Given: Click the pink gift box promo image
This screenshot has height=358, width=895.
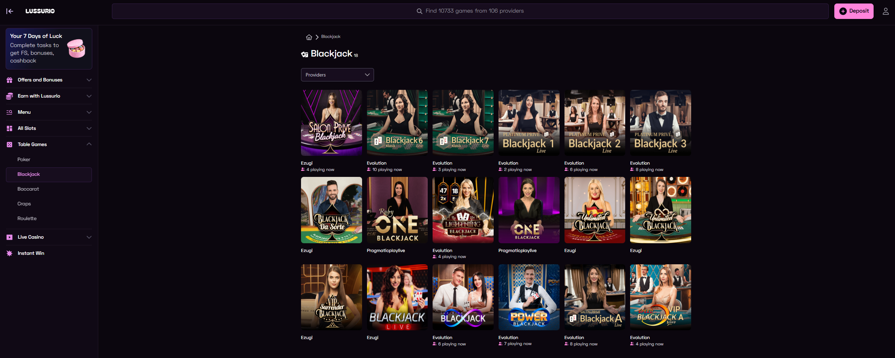Looking at the screenshot, I should 76,48.
